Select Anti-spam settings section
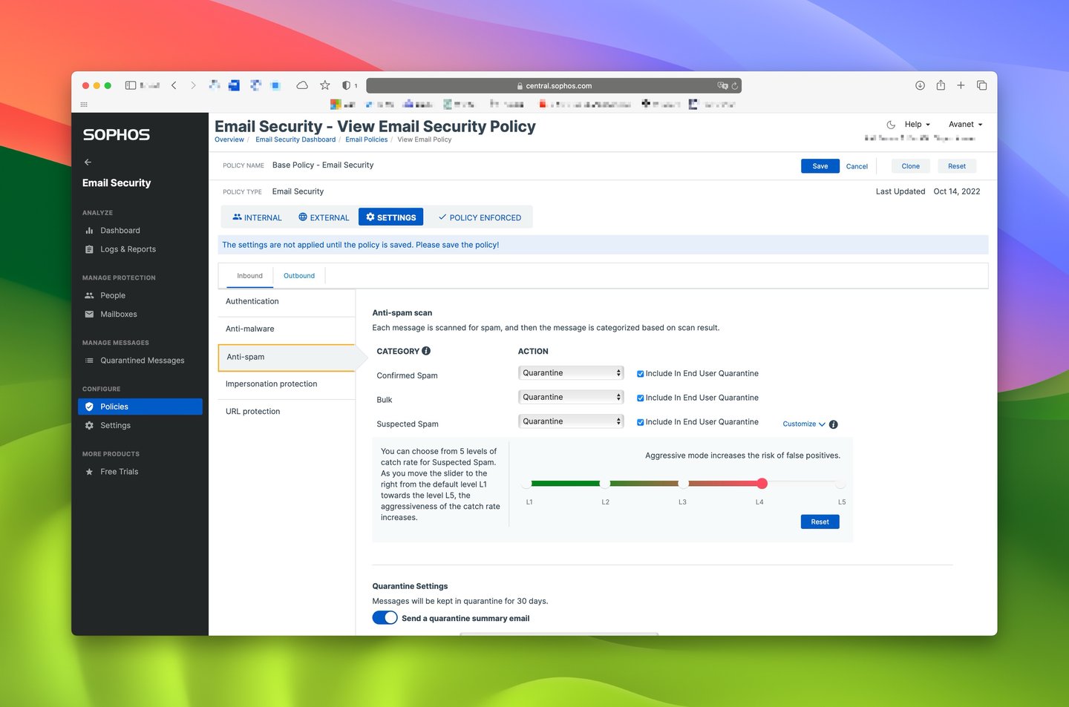The height and width of the screenshot is (707, 1069). pyautogui.click(x=287, y=357)
